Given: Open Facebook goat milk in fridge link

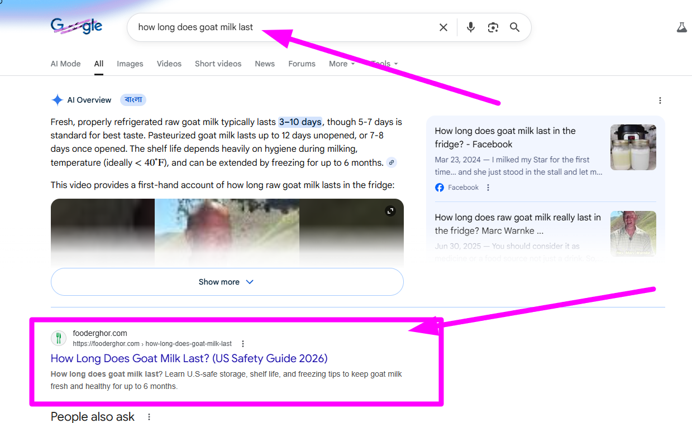Looking at the screenshot, I should click(x=504, y=137).
